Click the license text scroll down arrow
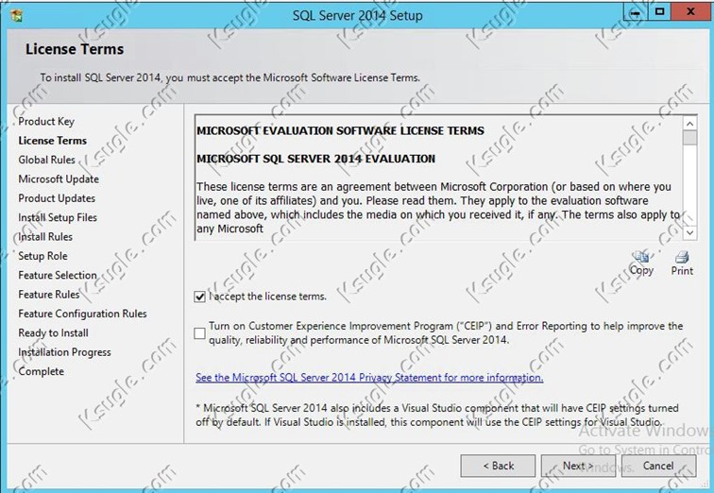714x493 pixels. tap(689, 232)
